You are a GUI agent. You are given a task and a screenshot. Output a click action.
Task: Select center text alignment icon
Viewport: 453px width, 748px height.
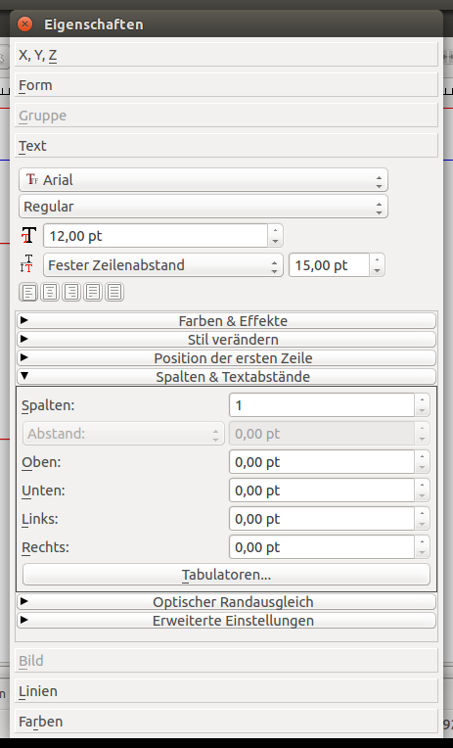point(50,292)
